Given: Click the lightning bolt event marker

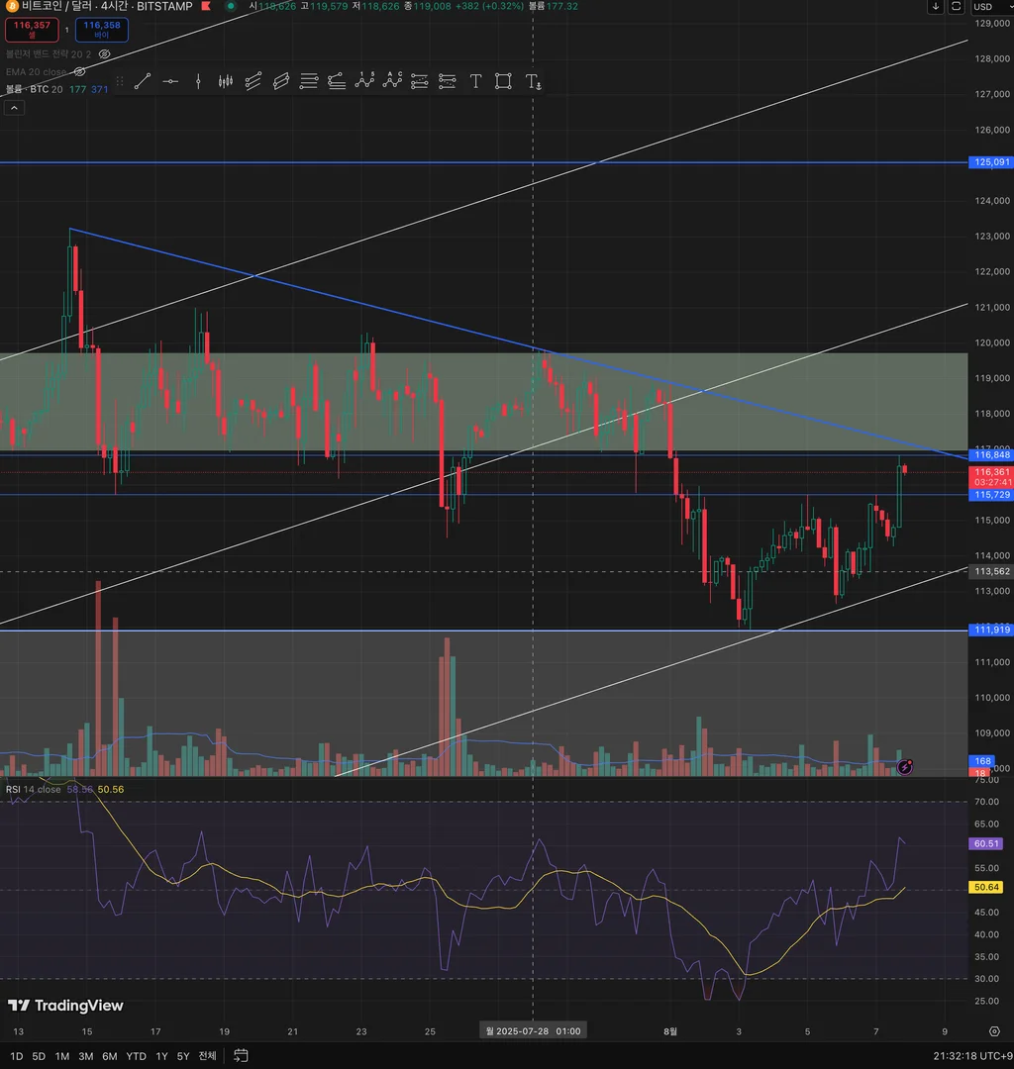Looking at the screenshot, I should [x=905, y=767].
